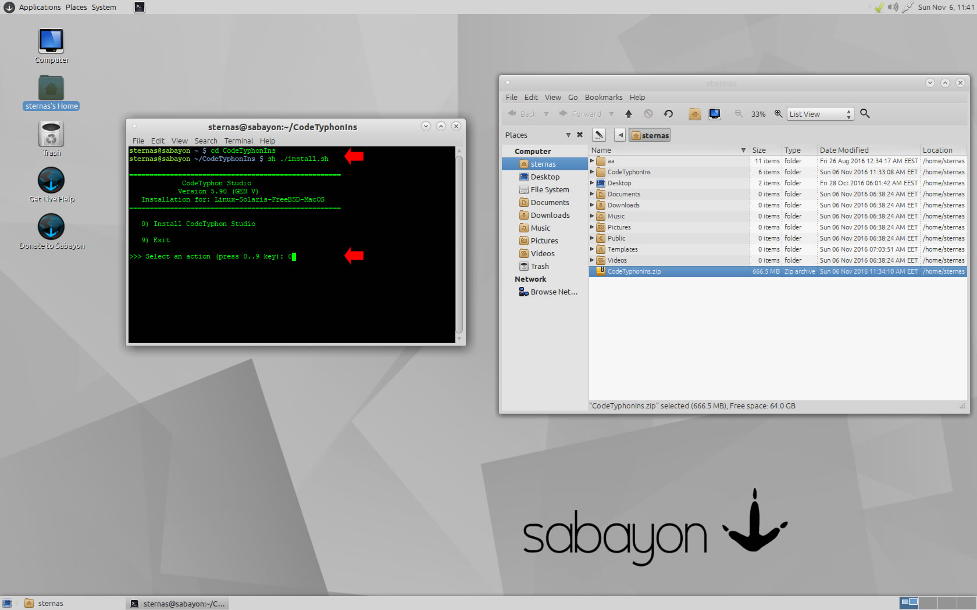Viewport: 977px width, 610px height.
Task: Open the Donate to Sabayon desktop icon
Action: click(51, 232)
